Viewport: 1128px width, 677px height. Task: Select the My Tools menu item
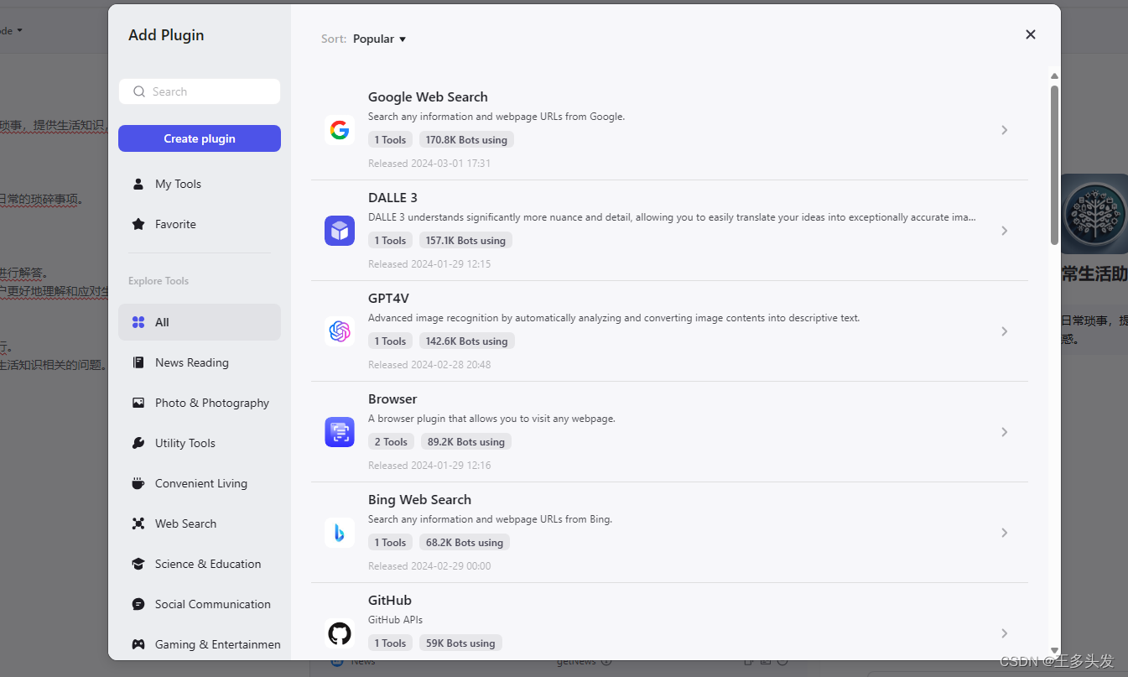coord(200,184)
